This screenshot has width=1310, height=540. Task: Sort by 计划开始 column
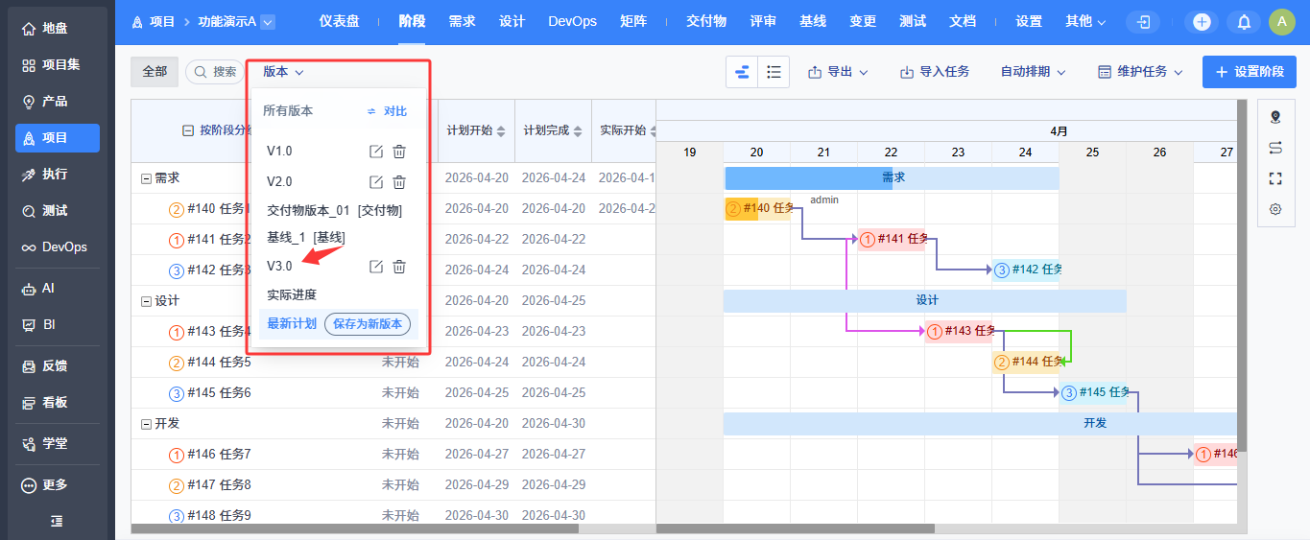point(475,130)
